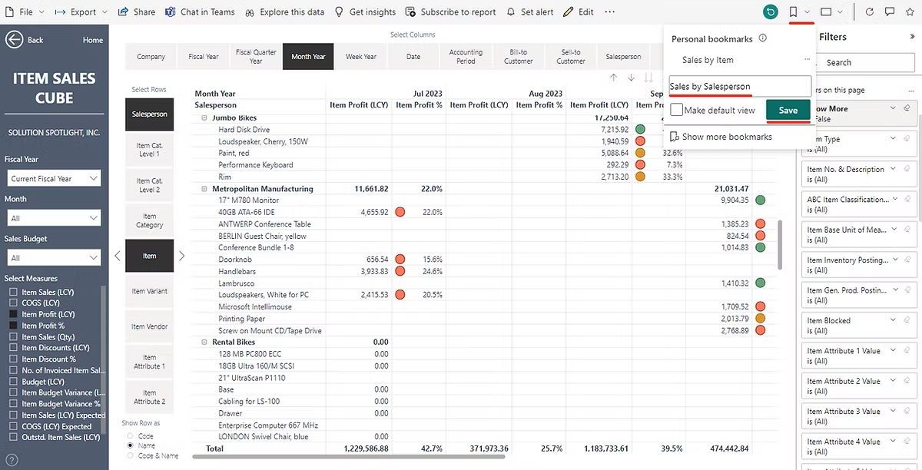
Task: Click the red indicator next to Doorknob
Action: tap(400, 260)
